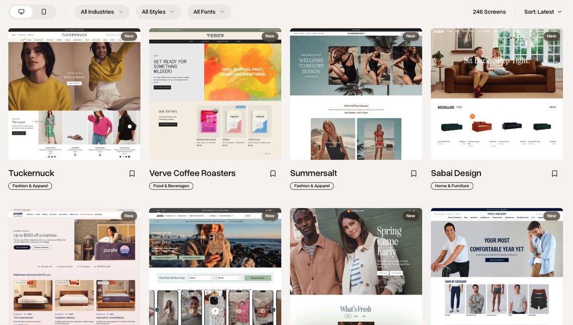Open the Purple mattress website thumbnail
This screenshot has width=573, height=325.
click(x=74, y=266)
